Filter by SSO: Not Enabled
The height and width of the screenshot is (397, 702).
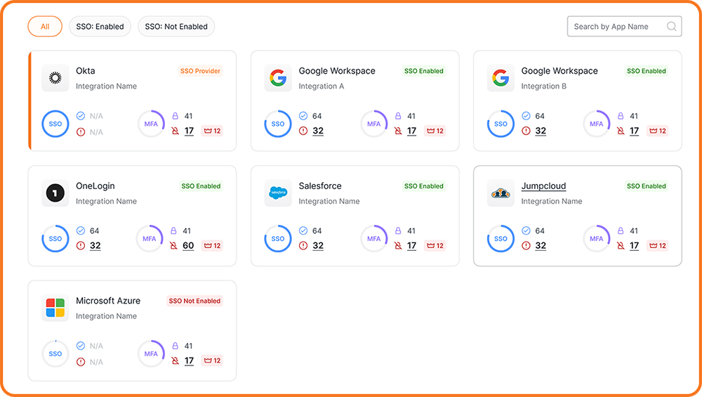(176, 27)
